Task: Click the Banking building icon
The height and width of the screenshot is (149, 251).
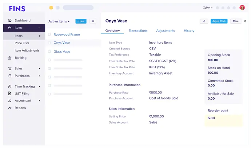Action: click(x=10, y=58)
